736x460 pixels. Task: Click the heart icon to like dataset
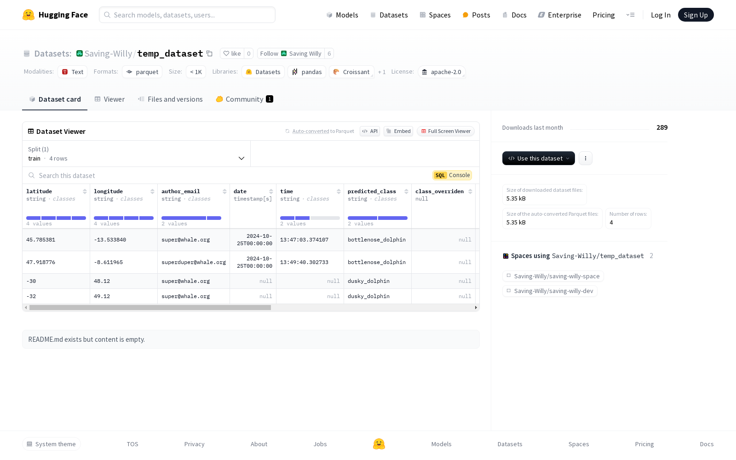pos(226,53)
